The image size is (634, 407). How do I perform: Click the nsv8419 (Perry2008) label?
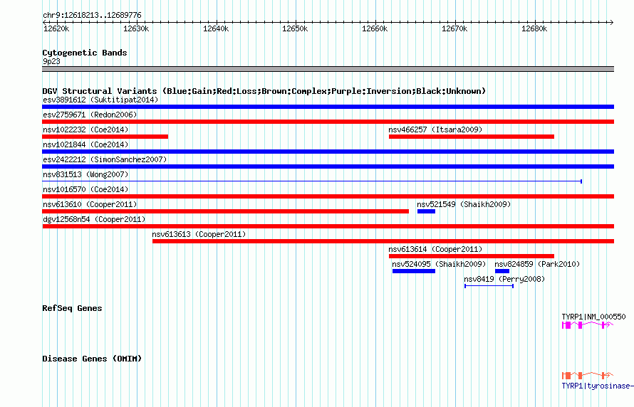[x=504, y=279]
